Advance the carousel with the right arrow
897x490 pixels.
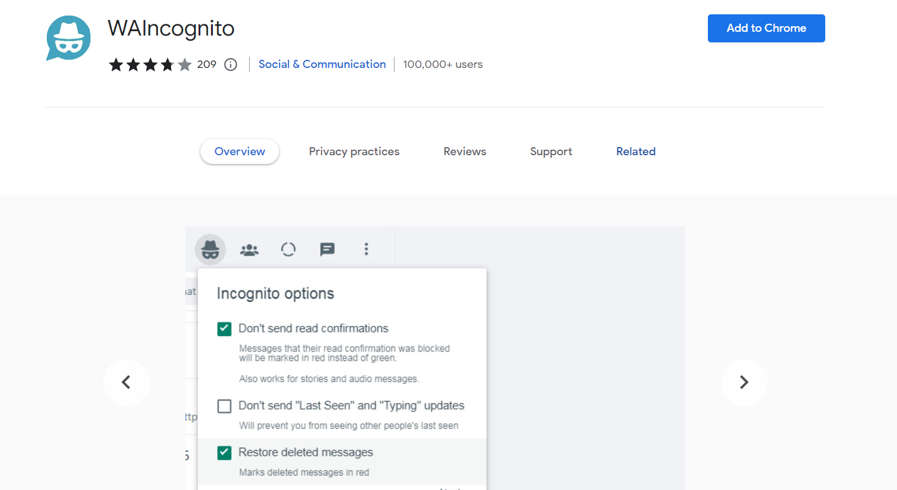(x=743, y=382)
